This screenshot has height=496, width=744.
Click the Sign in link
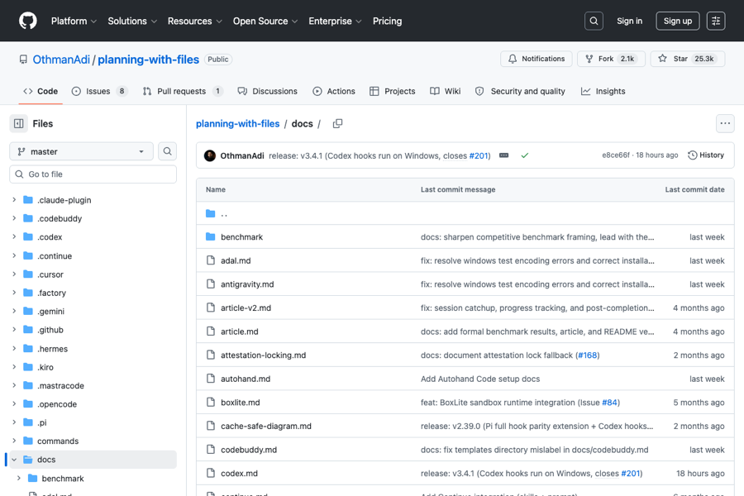(629, 21)
